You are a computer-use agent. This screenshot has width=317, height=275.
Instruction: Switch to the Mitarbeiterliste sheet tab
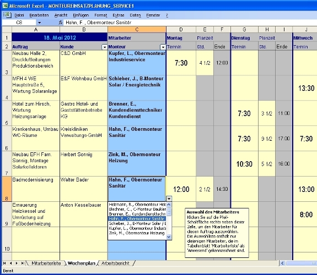coord(46,263)
